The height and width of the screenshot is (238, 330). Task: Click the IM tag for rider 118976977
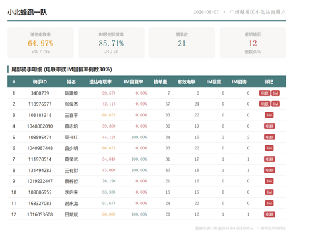point(275,104)
